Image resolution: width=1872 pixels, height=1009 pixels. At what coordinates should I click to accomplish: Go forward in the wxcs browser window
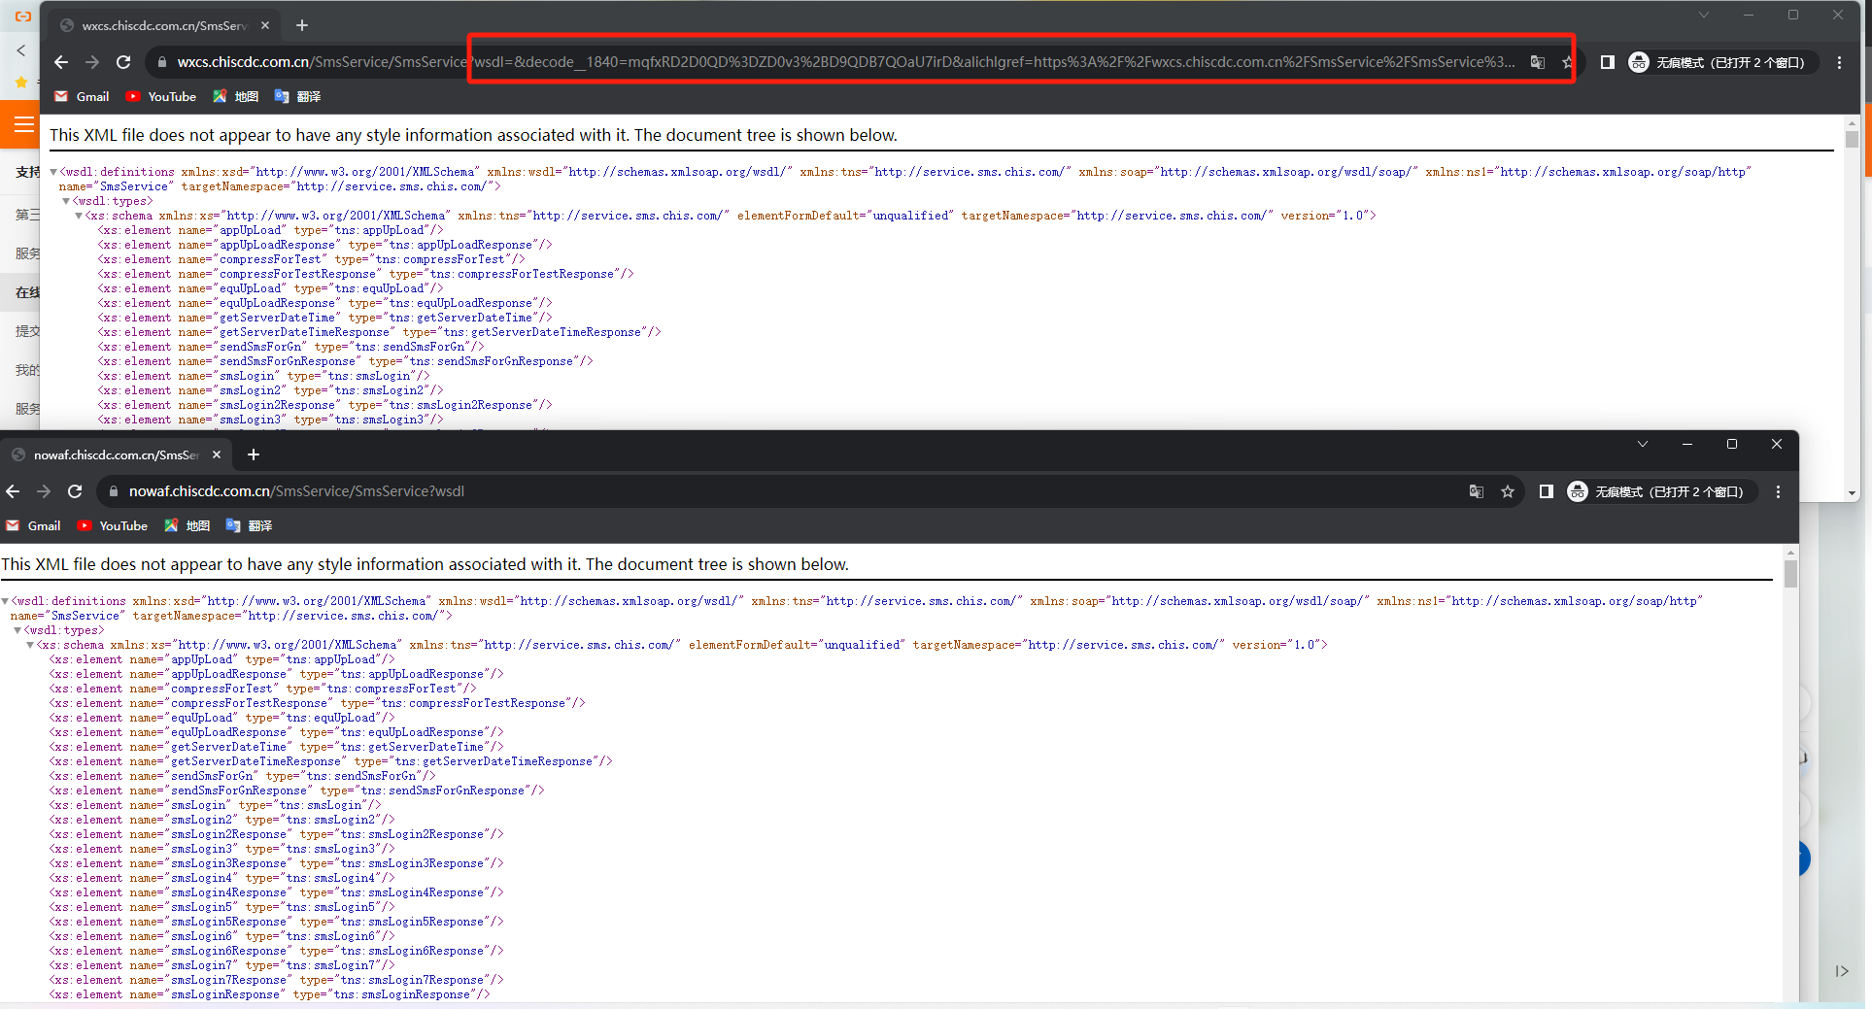(92, 62)
